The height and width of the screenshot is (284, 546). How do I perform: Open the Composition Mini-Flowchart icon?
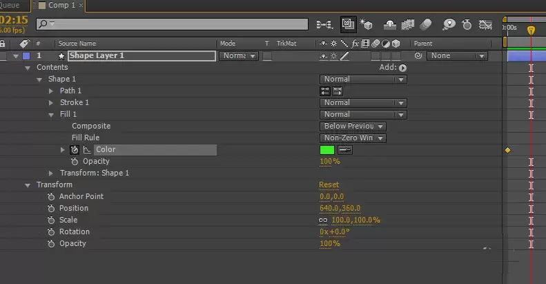pyautogui.click(x=324, y=24)
